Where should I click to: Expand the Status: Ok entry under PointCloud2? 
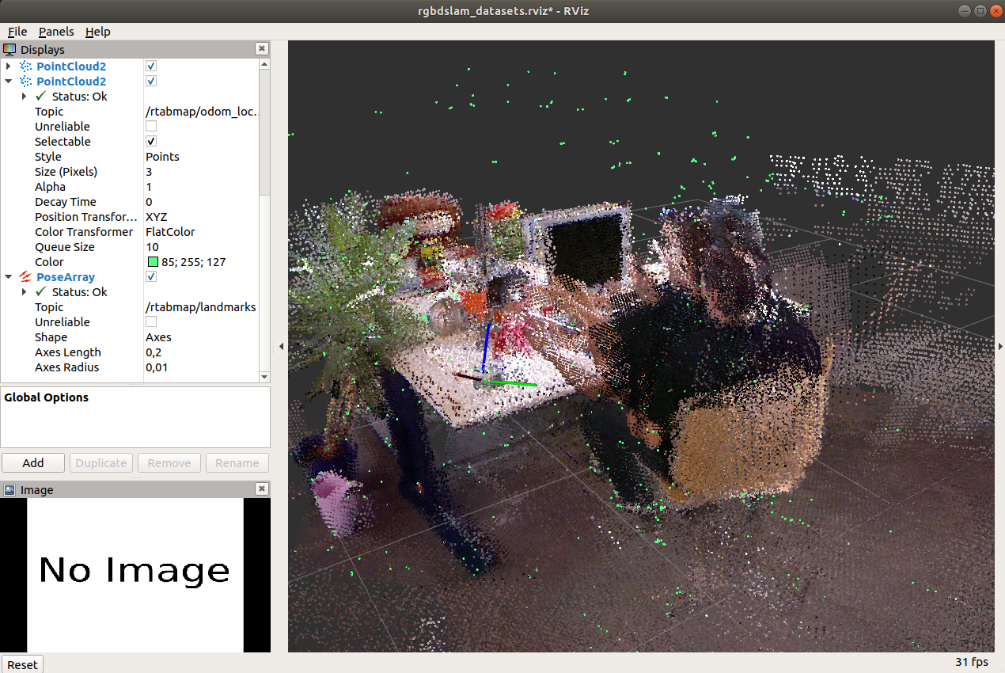24,96
